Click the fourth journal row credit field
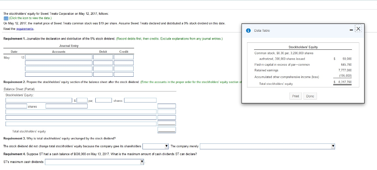 pos(124,74)
